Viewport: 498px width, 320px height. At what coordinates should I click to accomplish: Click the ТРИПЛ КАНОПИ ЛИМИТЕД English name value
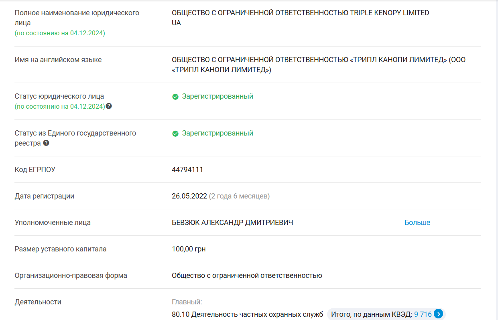pyautogui.click(x=318, y=65)
